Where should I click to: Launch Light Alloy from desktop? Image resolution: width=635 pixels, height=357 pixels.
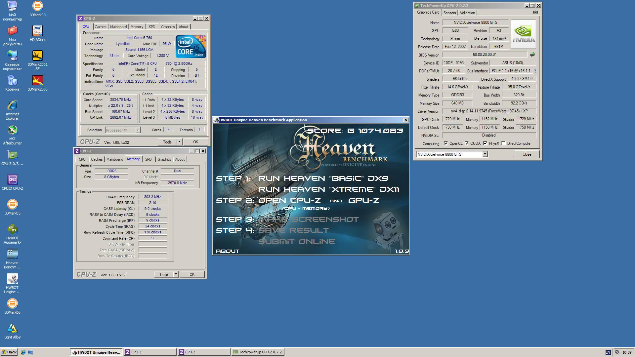(x=12, y=331)
